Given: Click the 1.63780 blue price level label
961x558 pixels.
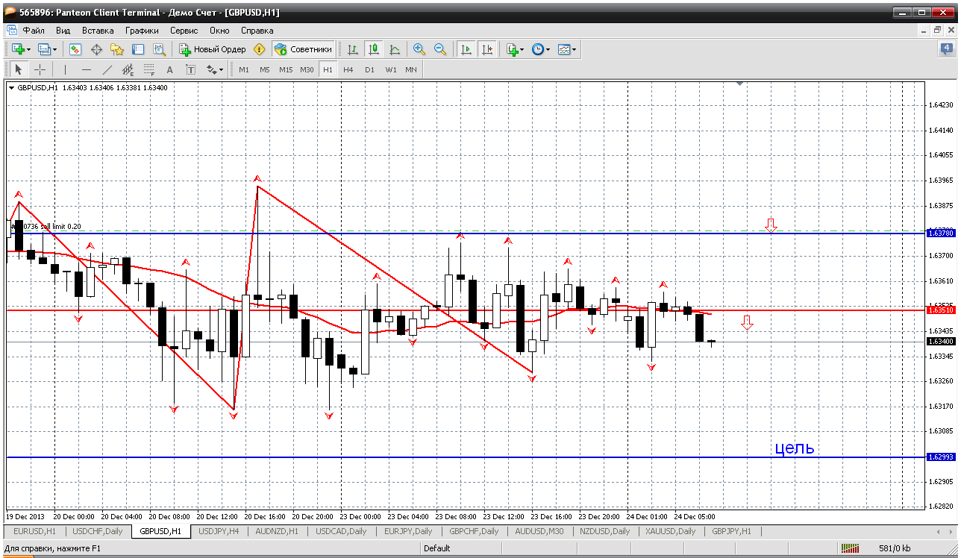Looking at the screenshot, I should point(941,233).
